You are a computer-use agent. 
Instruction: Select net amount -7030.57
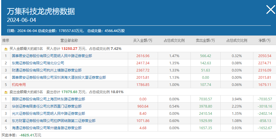click(x=265, y=99)
